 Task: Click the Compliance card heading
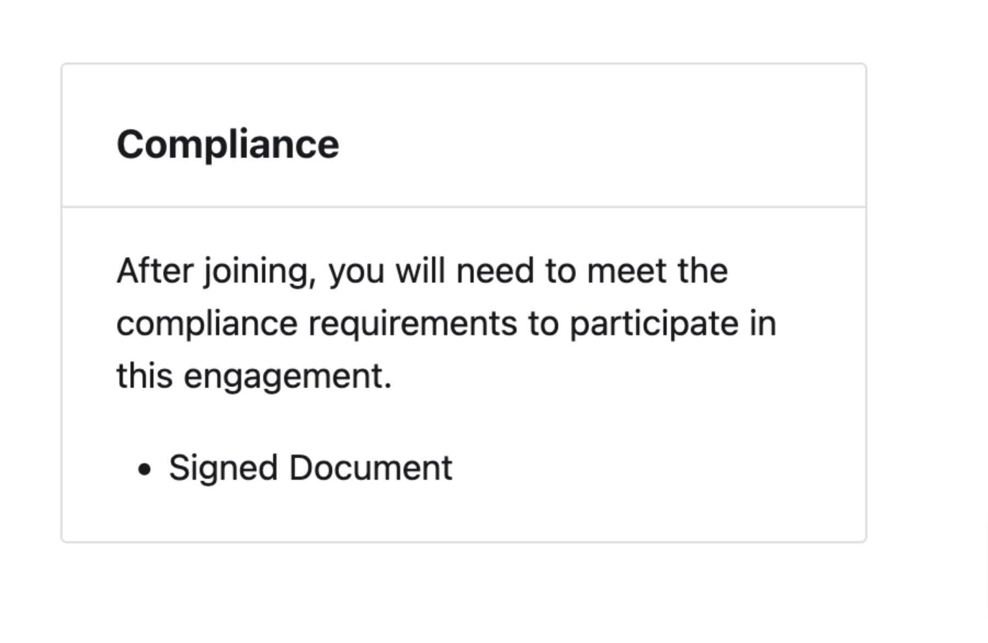228,145
